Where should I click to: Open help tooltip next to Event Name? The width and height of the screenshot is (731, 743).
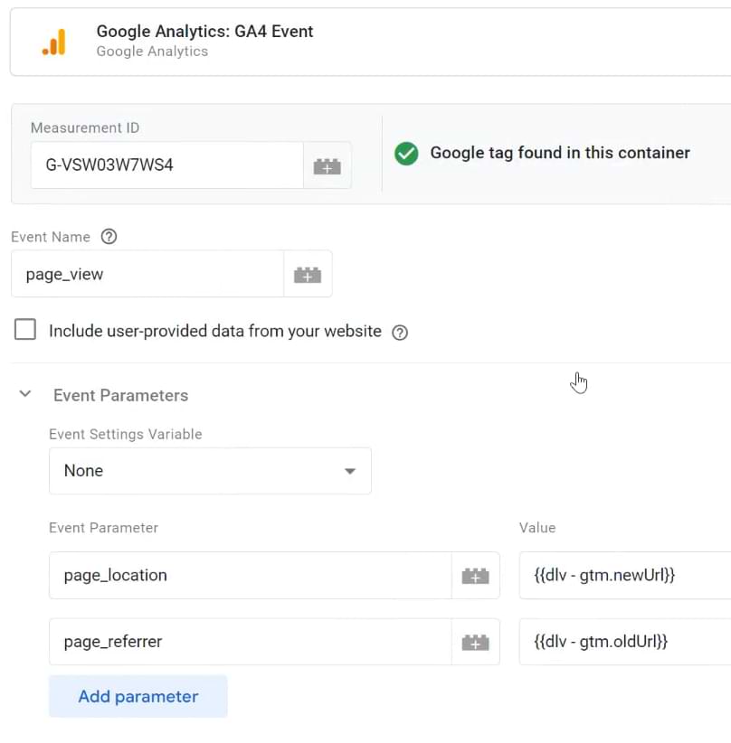109,237
